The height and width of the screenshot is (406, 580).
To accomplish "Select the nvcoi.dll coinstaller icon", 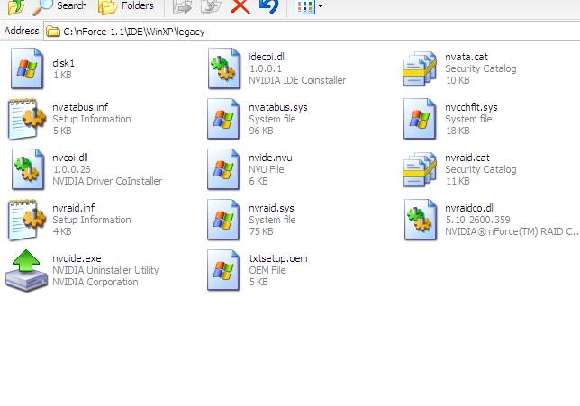I will tap(28, 169).
